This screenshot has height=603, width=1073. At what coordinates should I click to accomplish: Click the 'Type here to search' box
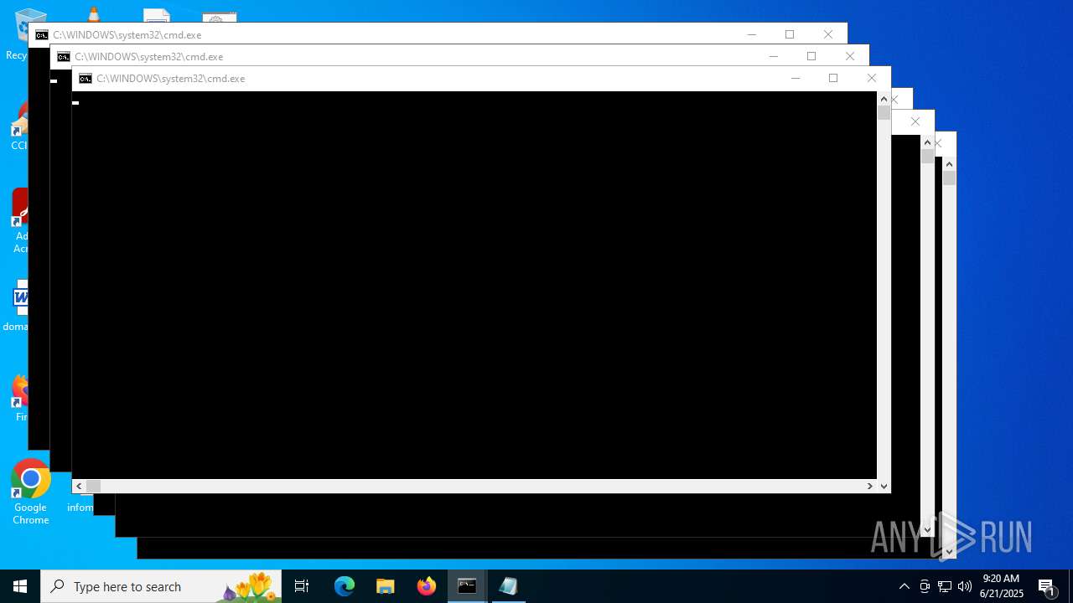[161, 586]
